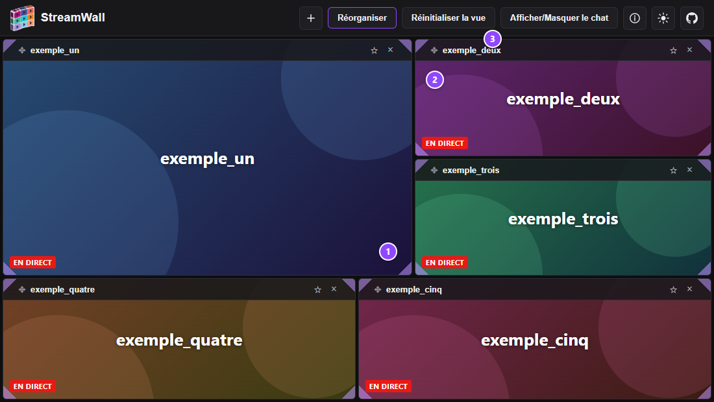Click the Réorganiser button
Image resolution: width=714 pixels, height=402 pixels.
click(x=362, y=18)
